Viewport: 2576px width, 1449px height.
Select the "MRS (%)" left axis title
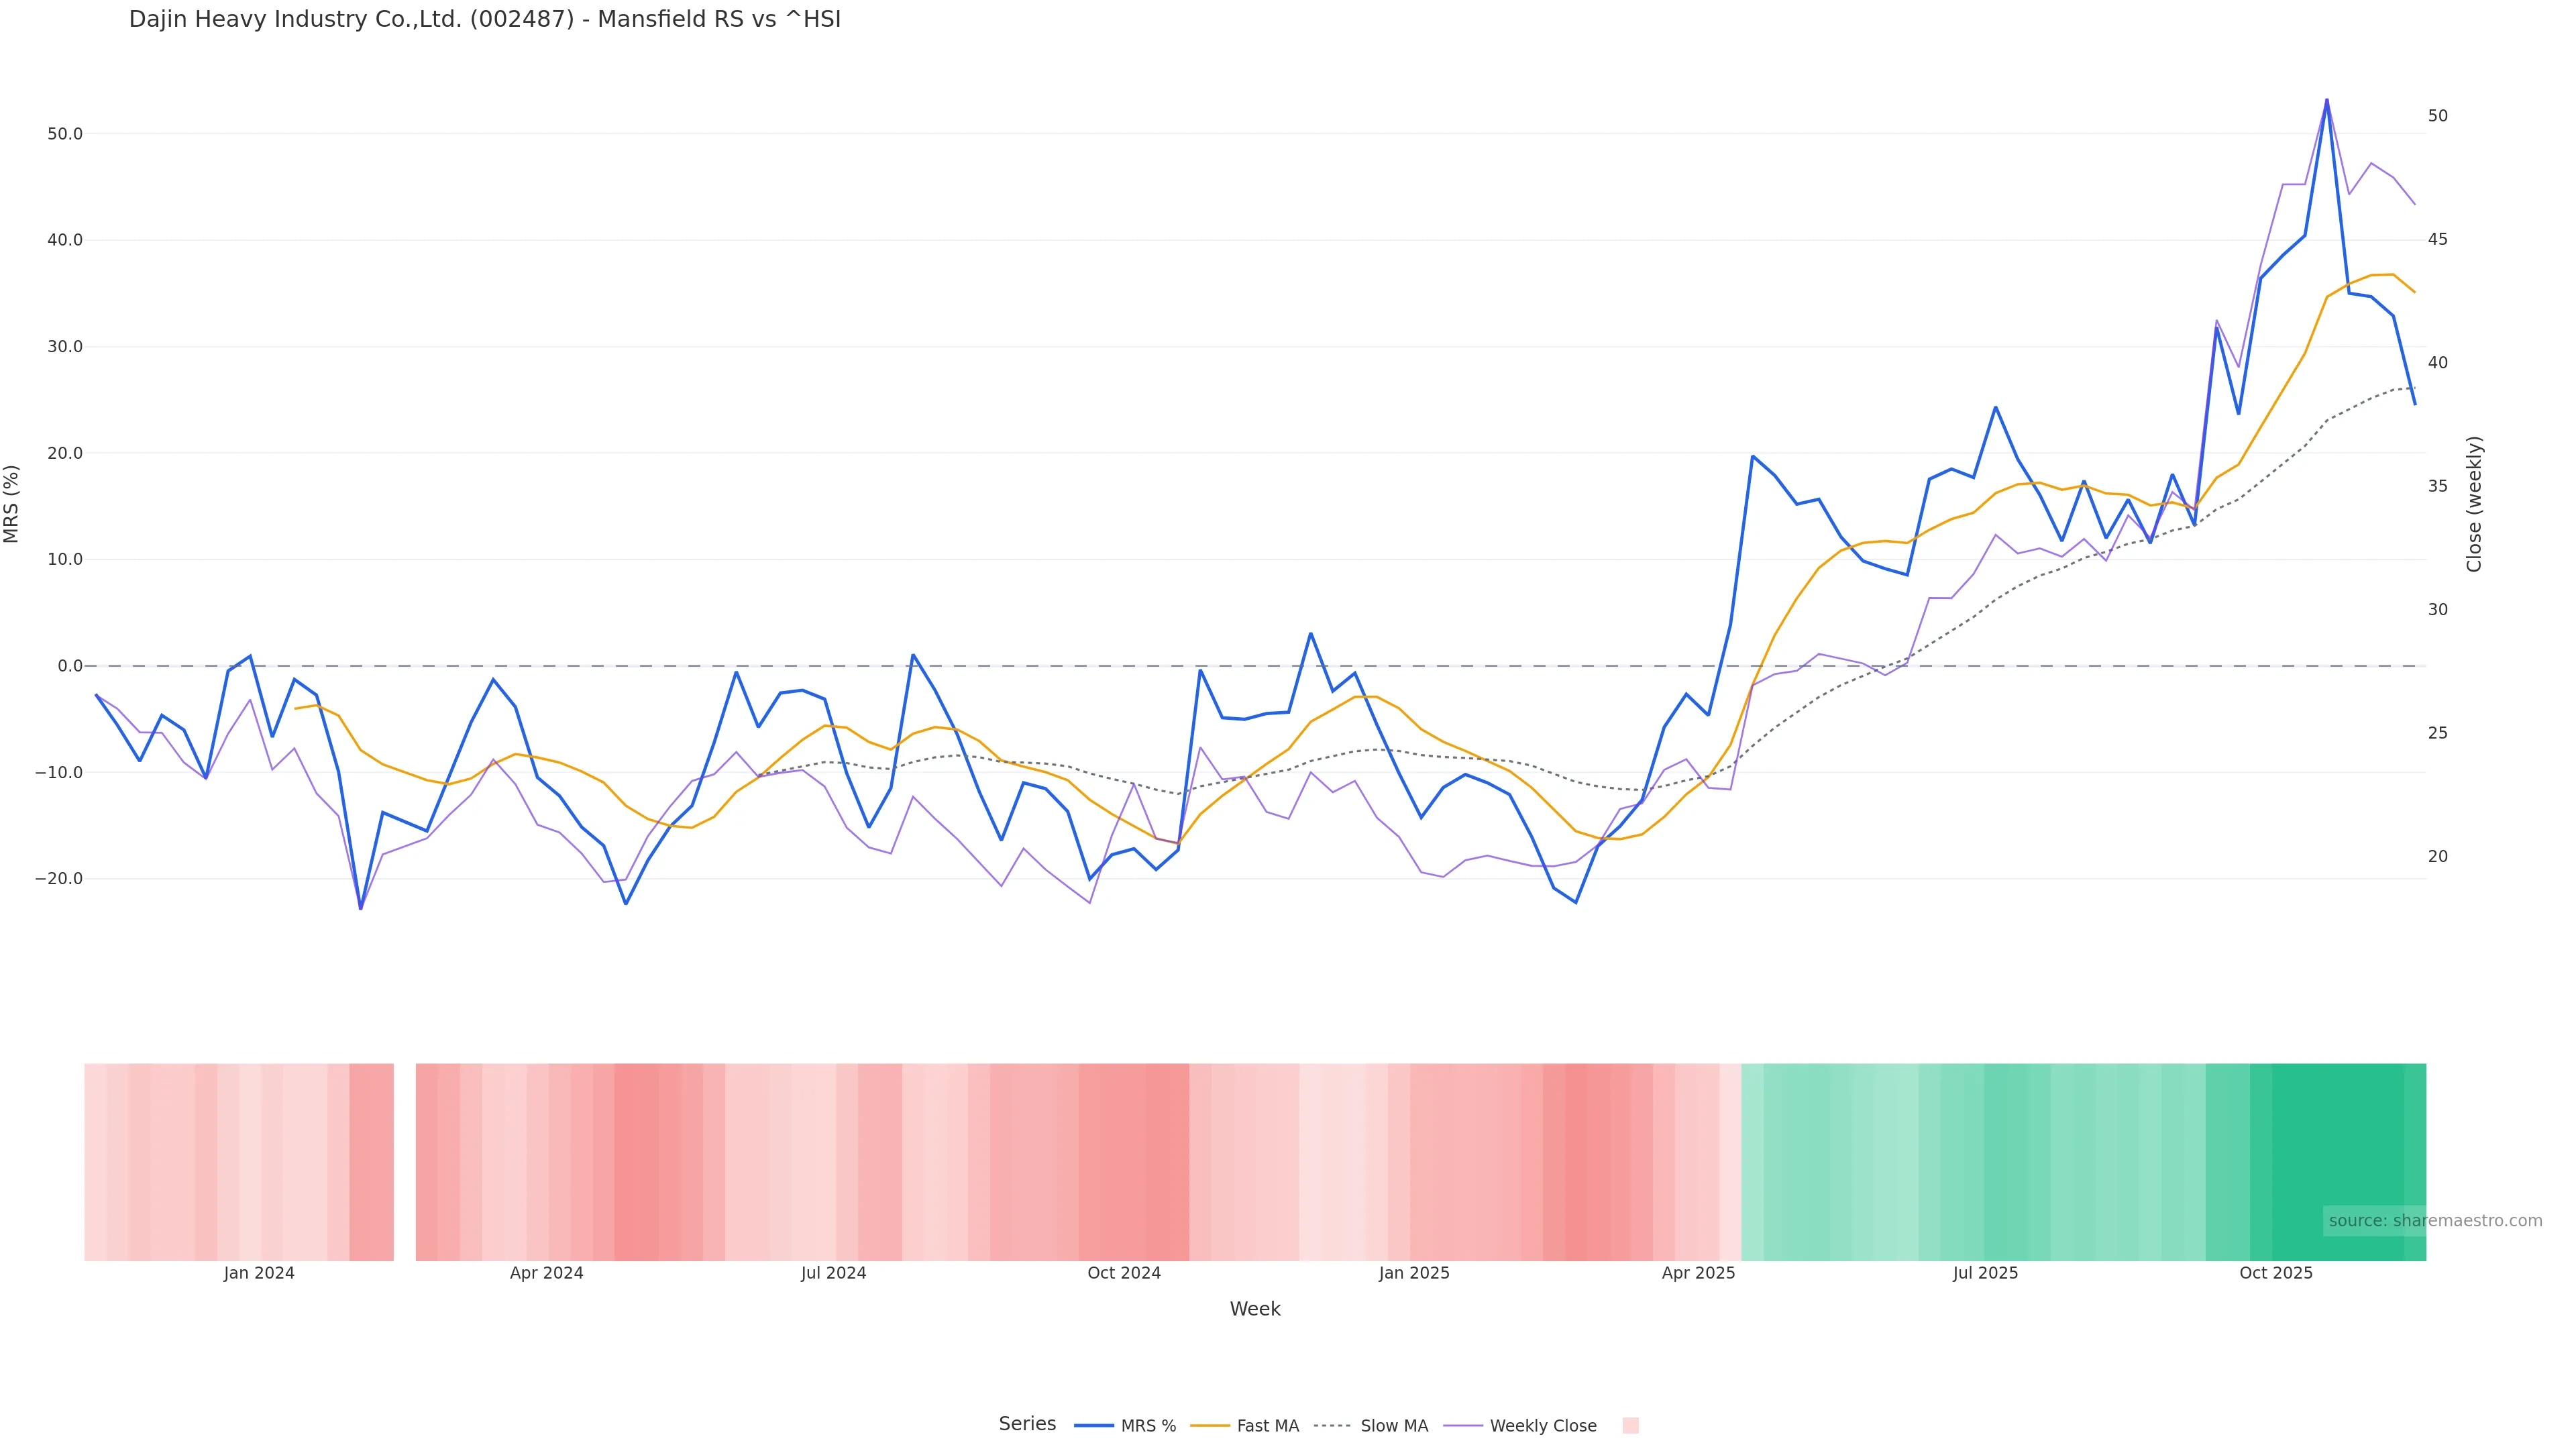coord(12,504)
